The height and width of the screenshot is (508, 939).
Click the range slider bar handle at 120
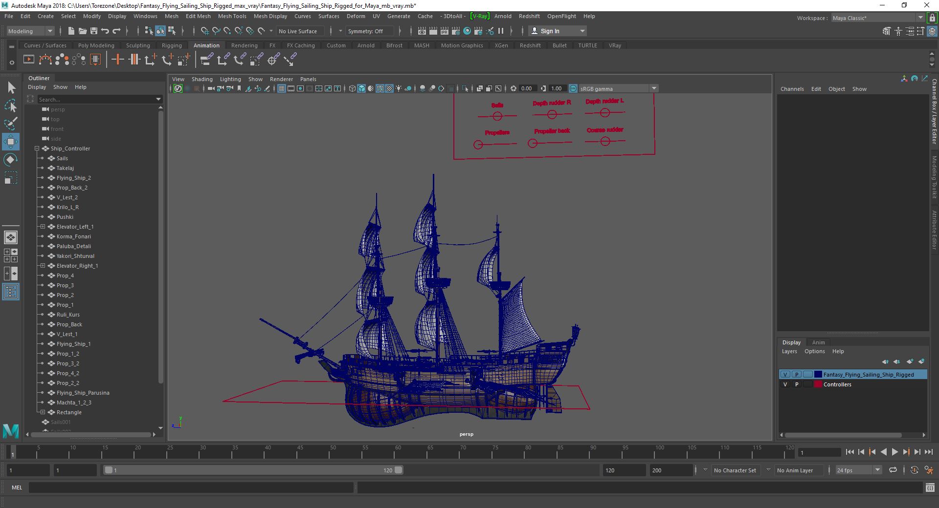point(399,470)
